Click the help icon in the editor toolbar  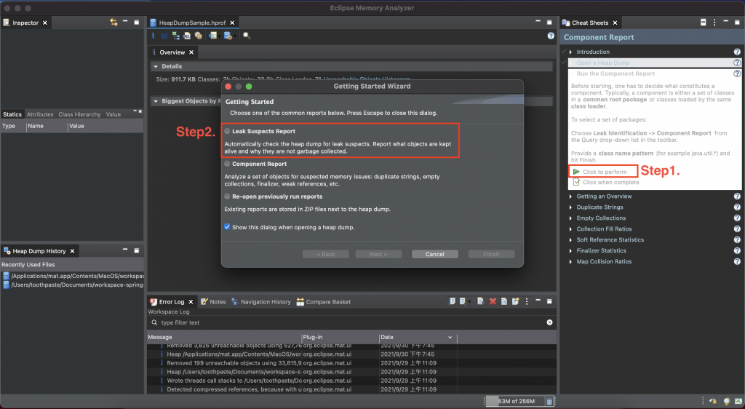551,36
